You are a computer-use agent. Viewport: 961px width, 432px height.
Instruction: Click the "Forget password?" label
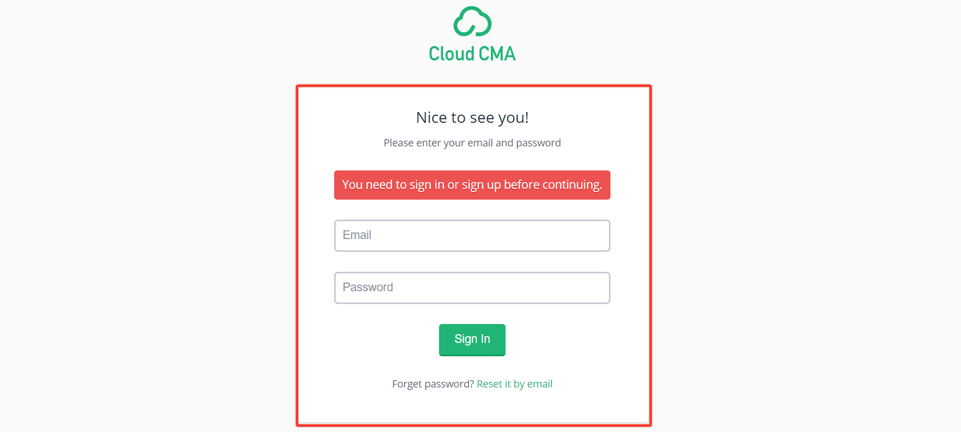pos(433,384)
